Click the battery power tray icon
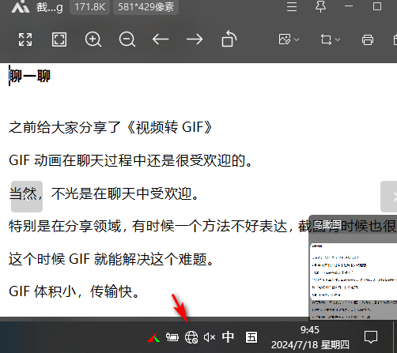Image resolution: width=397 pixels, height=353 pixels. click(172, 337)
